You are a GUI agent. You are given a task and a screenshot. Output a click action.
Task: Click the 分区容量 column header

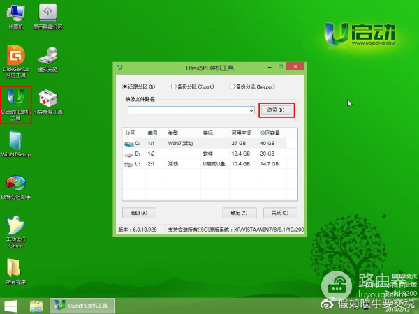(x=272, y=133)
